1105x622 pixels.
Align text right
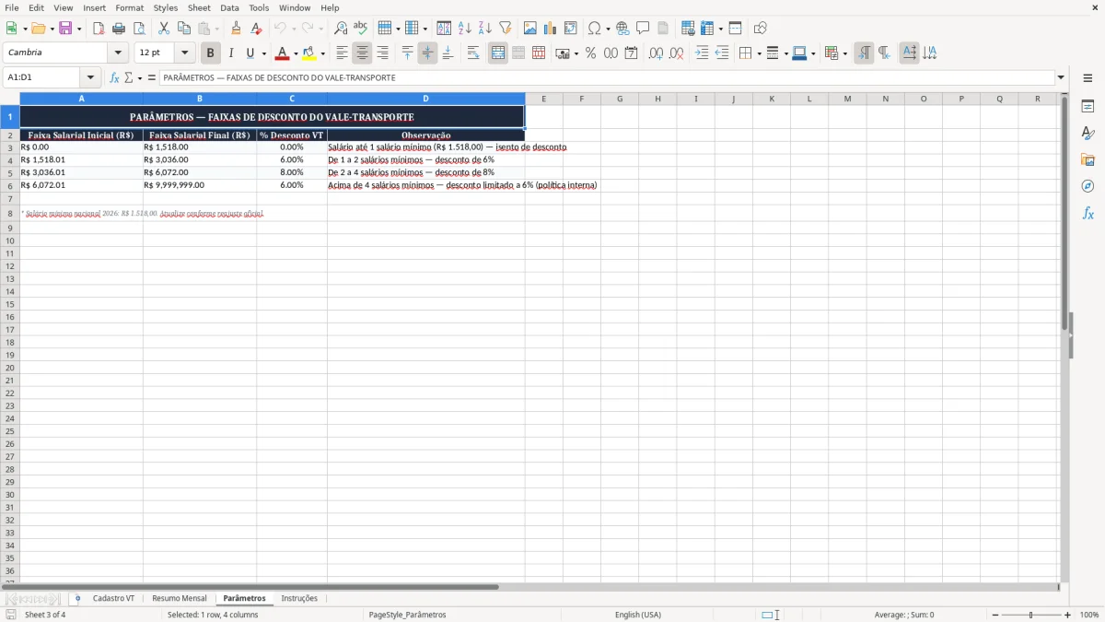click(383, 53)
